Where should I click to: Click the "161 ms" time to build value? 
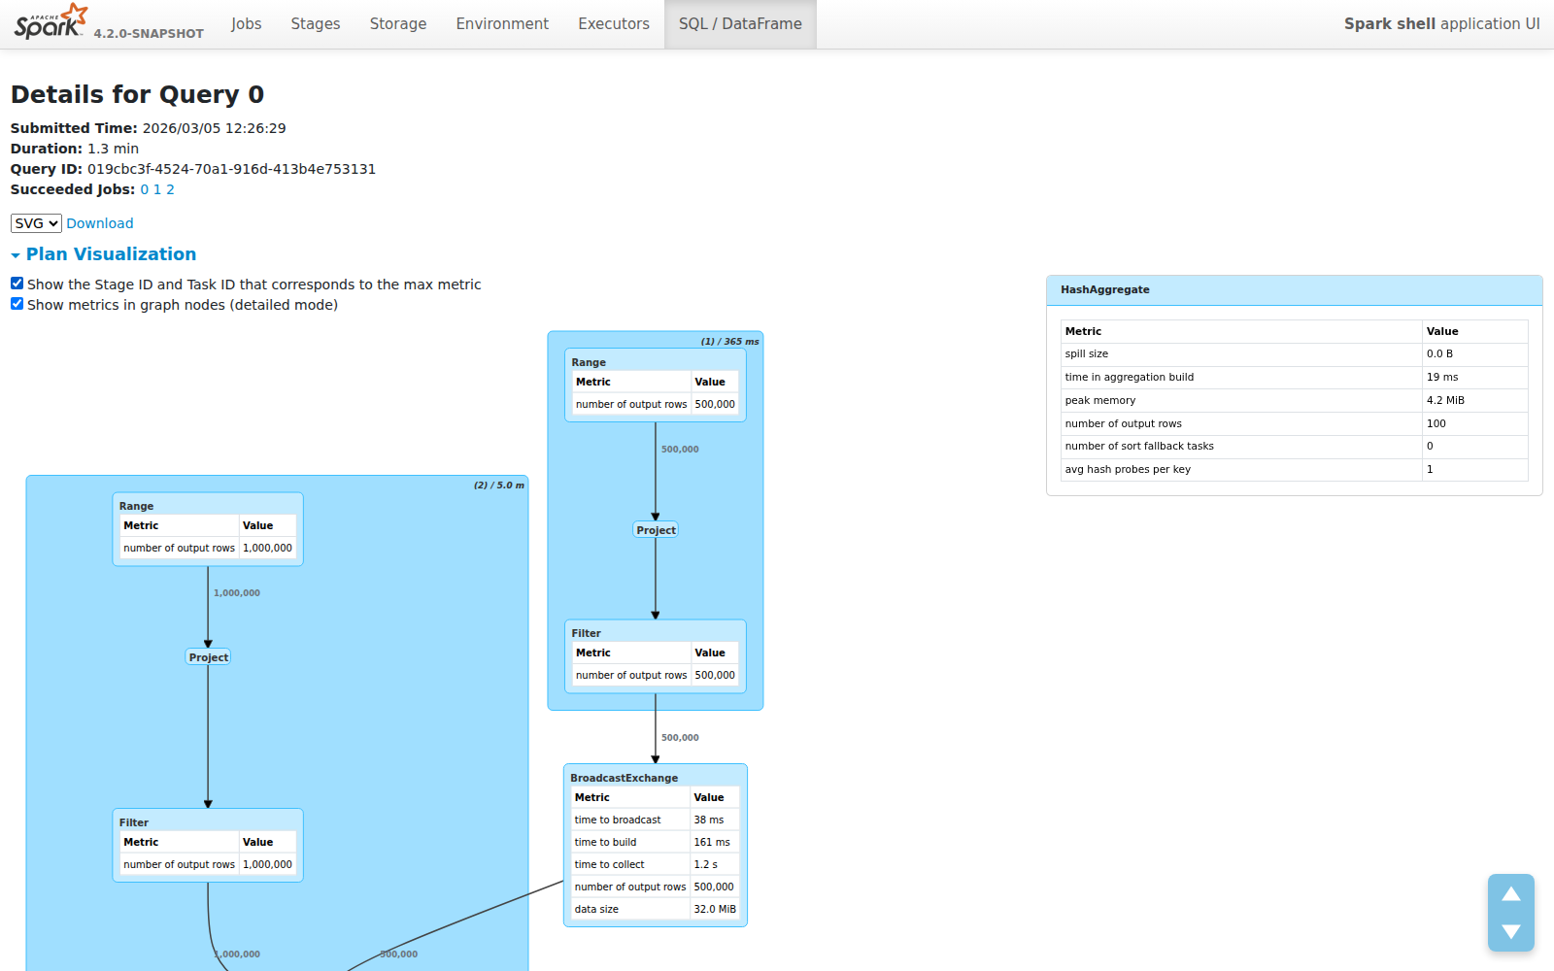point(712,842)
